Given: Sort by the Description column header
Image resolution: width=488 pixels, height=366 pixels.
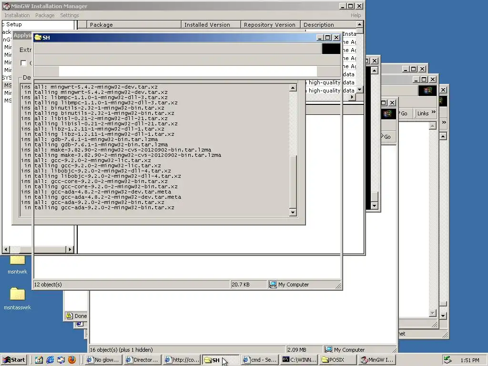Looking at the screenshot, I should pos(328,25).
